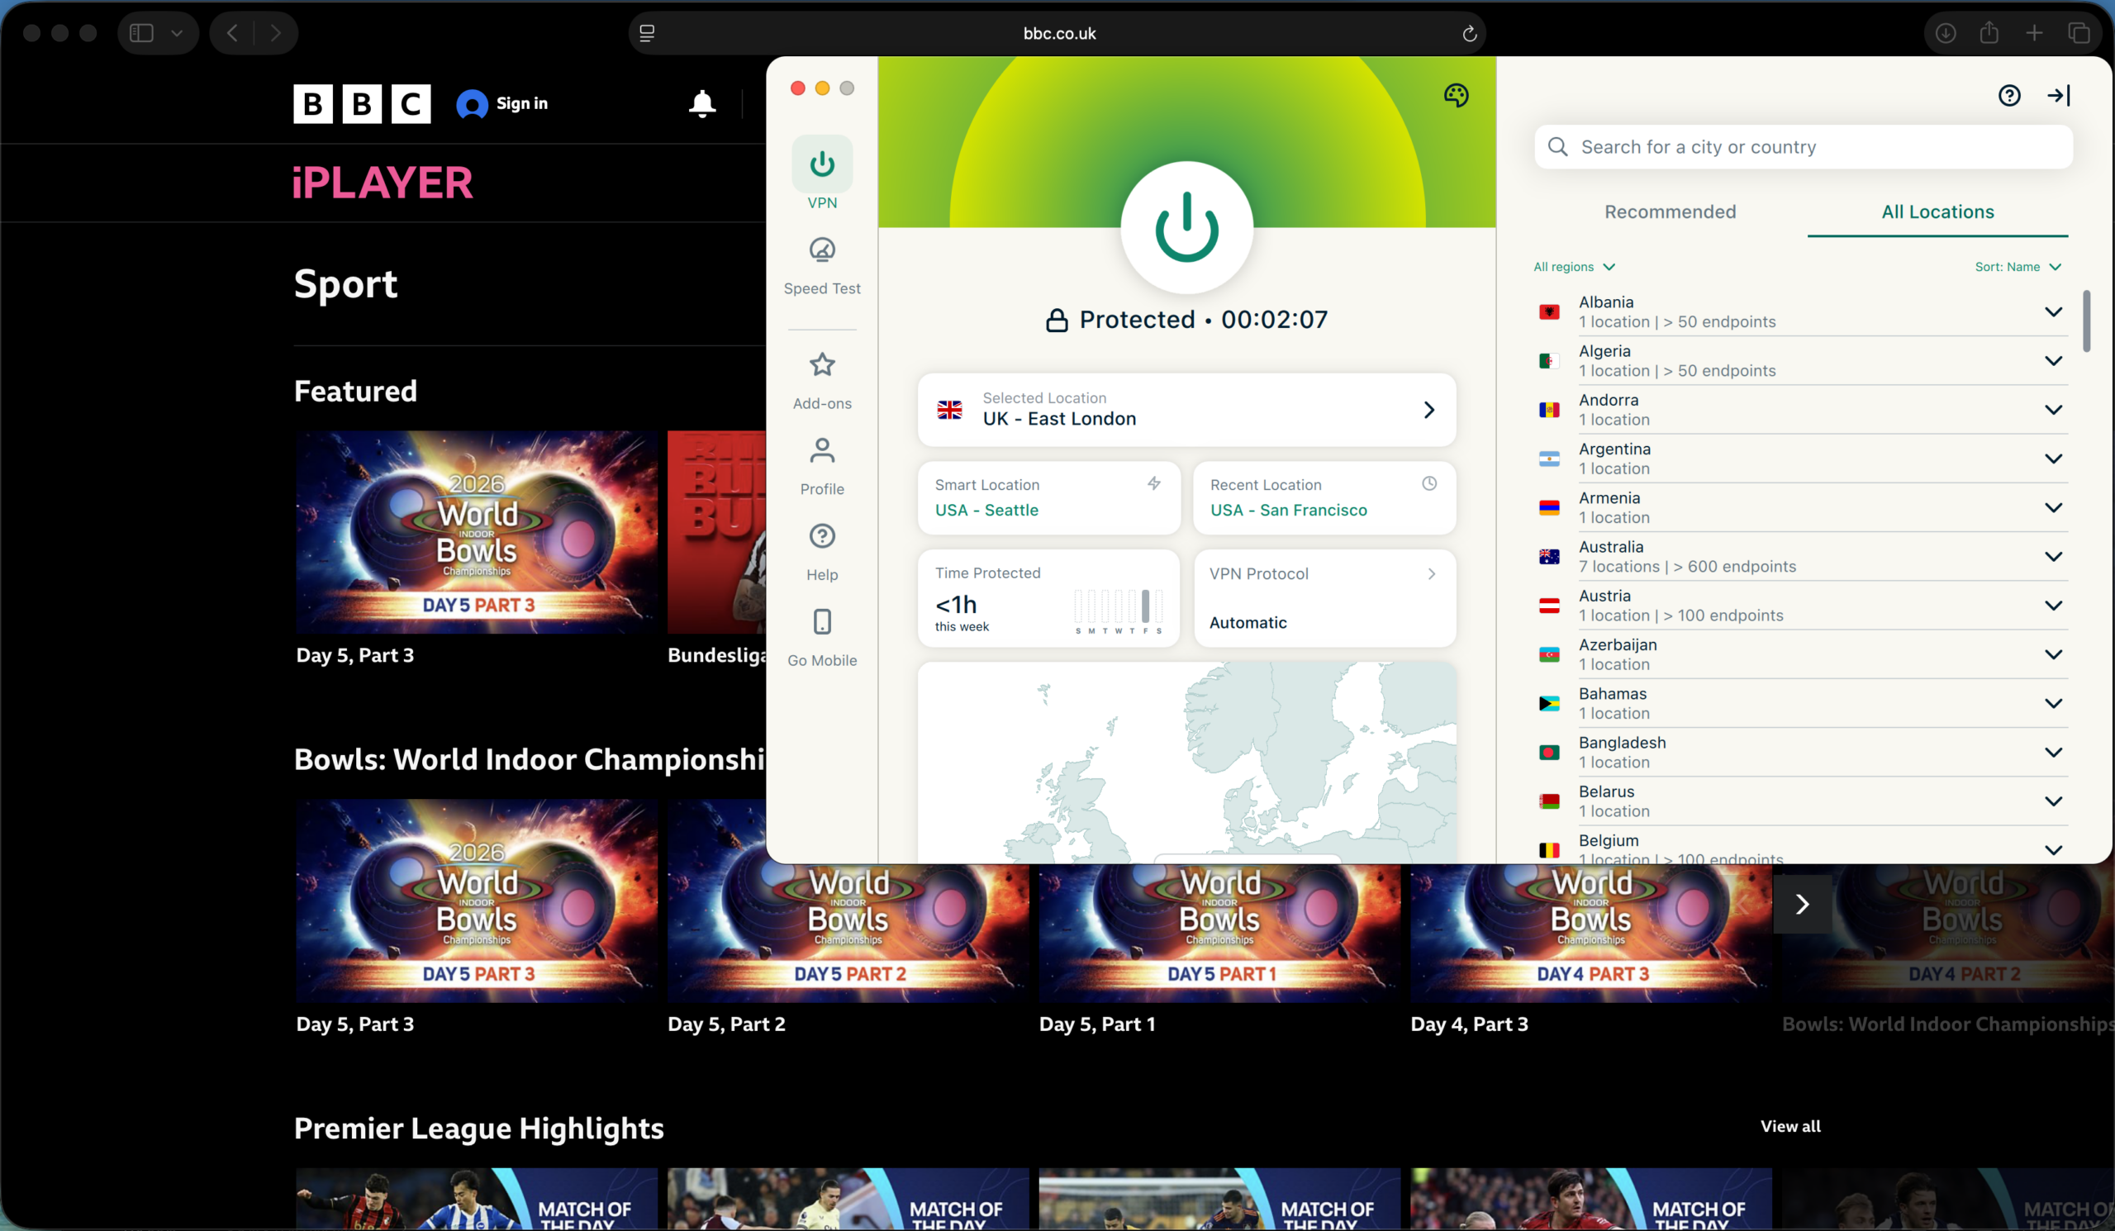2115x1231 pixels.
Task: Expand the Belarus location row
Action: coord(2054,801)
